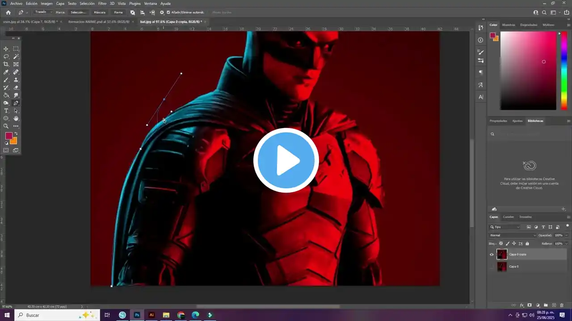Open the 'Normal' blend mode dropdown
Viewport: 572px width, 321px height.
point(513,235)
